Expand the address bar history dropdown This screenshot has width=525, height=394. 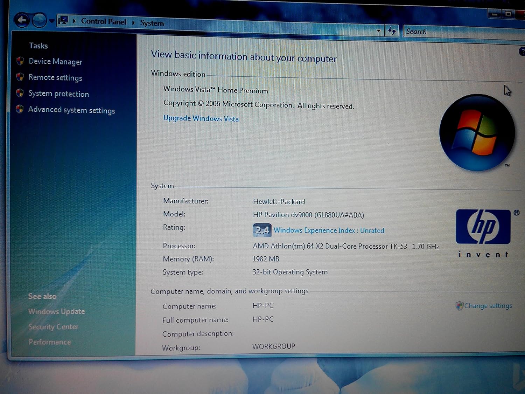pos(379,31)
